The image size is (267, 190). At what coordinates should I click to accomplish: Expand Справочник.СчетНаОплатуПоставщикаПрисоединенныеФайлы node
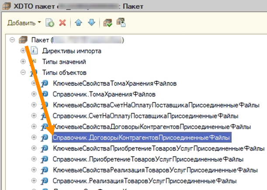[34, 116]
